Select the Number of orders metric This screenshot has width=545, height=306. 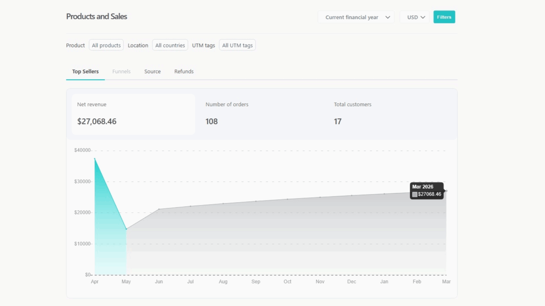tap(262, 114)
